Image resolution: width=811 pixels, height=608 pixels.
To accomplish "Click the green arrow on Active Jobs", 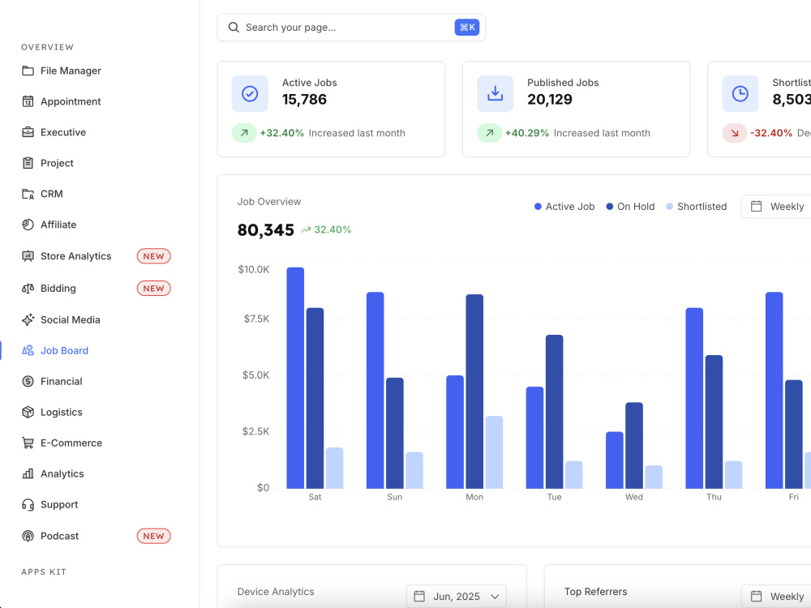I will 244,133.
